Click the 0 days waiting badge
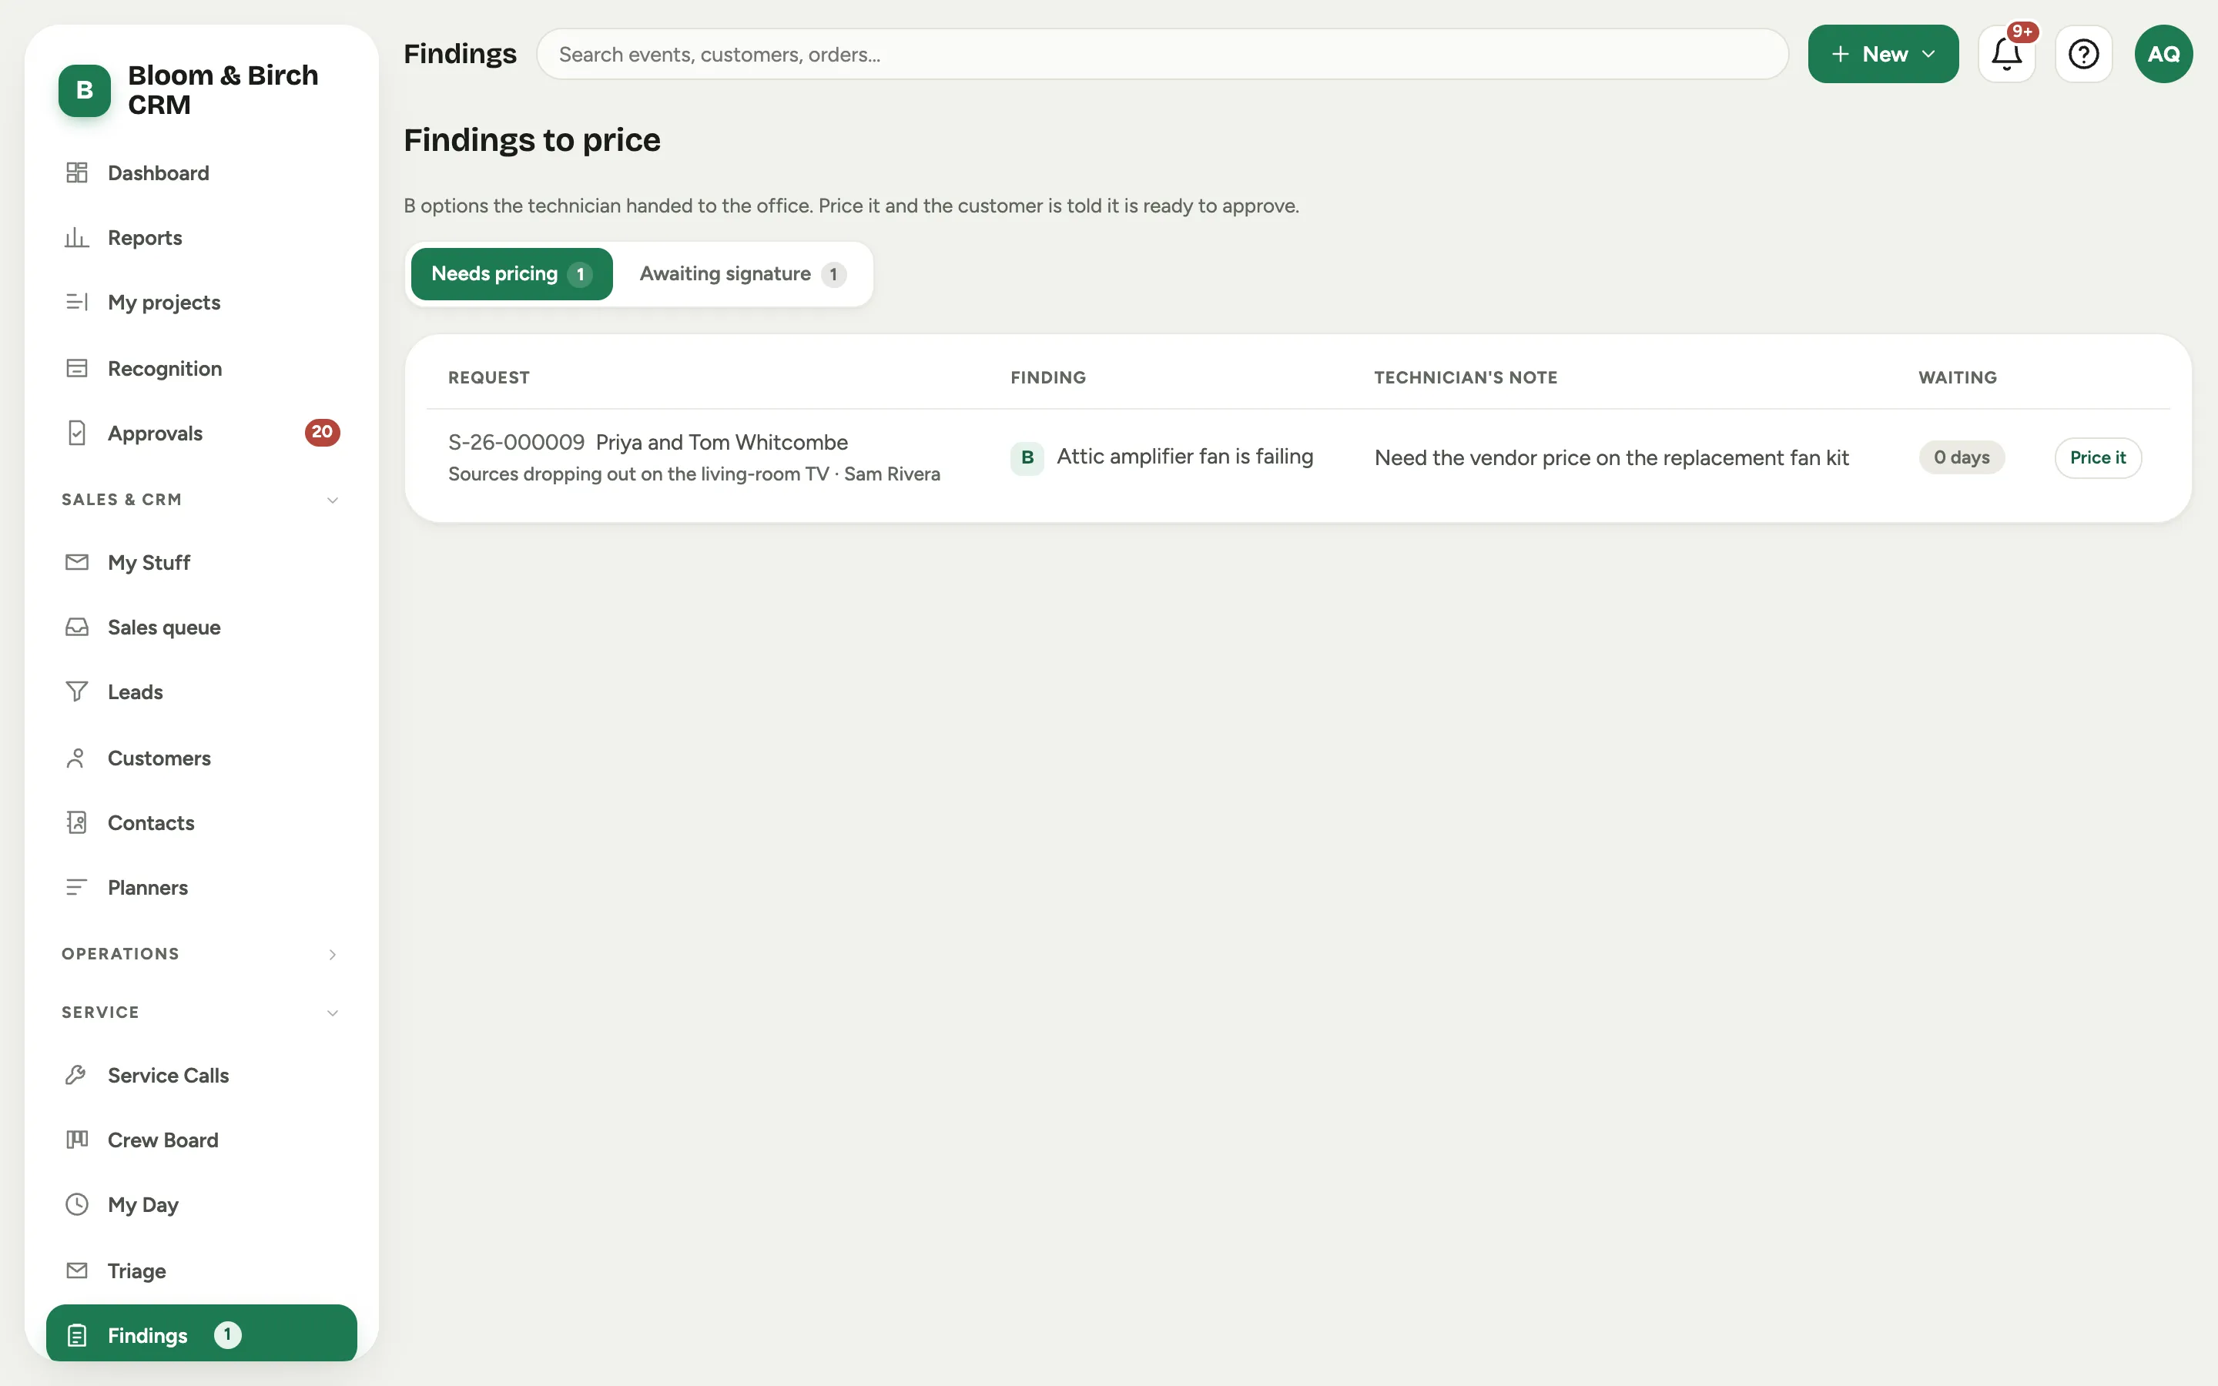This screenshot has width=2218, height=1386. click(x=1962, y=457)
